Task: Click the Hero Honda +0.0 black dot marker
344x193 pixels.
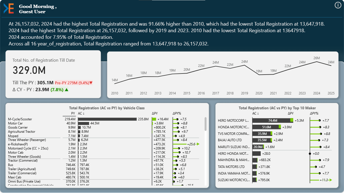Action: [x=310, y=153]
